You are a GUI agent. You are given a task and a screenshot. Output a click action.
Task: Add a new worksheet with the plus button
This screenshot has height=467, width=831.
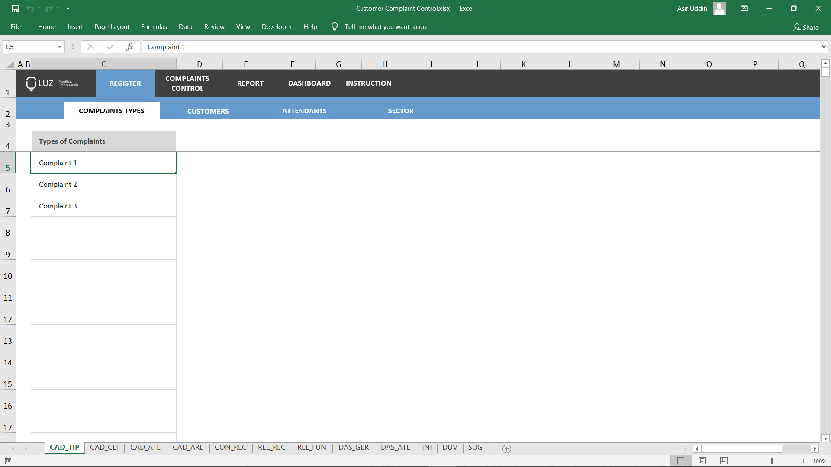tap(506, 449)
